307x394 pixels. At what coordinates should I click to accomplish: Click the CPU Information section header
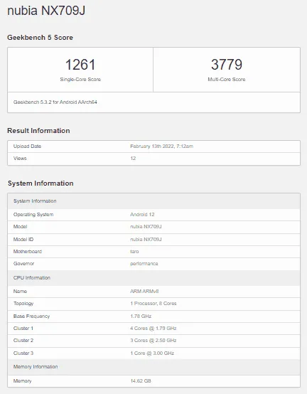pyautogui.click(x=153, y=278)
